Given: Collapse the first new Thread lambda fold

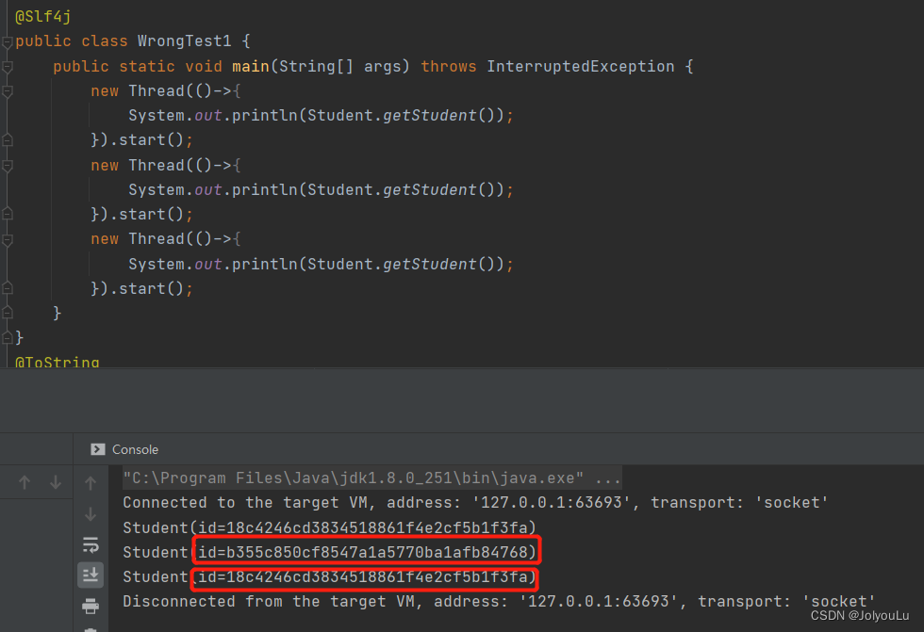Looking at the screenshot, I should coord(8,91).
